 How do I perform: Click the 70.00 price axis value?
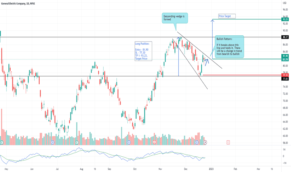pos(285,101)
